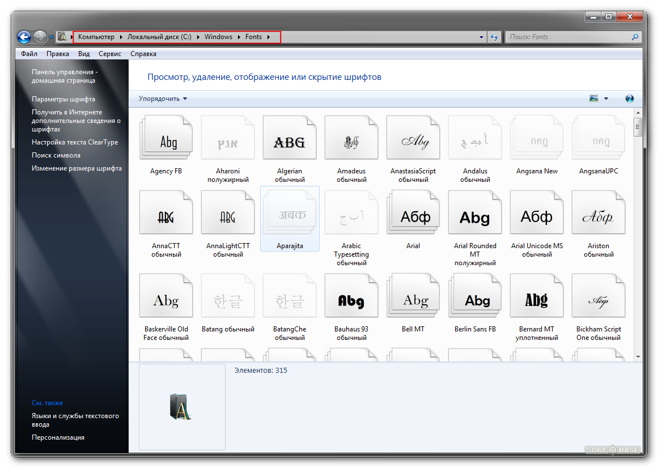Select the Amadeus обычный font icon
The image size is (658, 468).
tap(351, 138)
